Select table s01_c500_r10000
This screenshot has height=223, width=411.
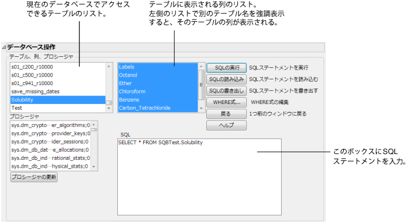[58, 75]
